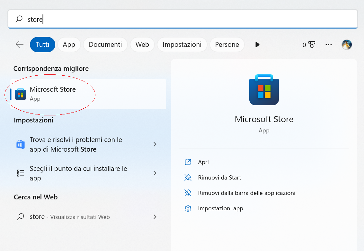364x251 pixels.
Task: Click the large Microsoft Store logo in preview
Action: (264, 90)
